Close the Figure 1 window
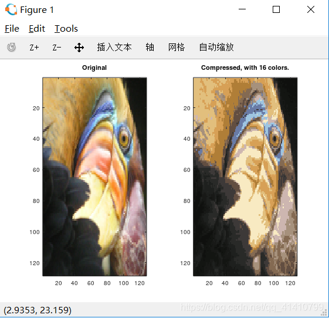Screen dimensions: 329x318 [x=311, y=9]
